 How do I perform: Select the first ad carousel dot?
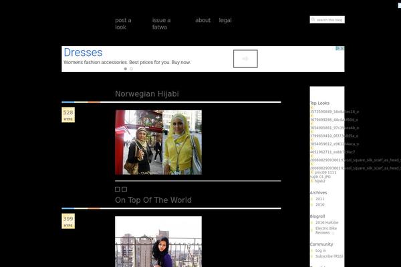126,69
